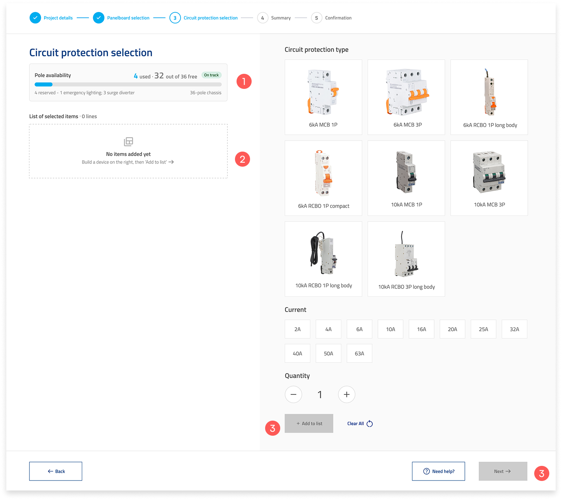Select 10A current rating
Image resolution: width=562 pixels, height=500 pixels.
tap(391, 329)
